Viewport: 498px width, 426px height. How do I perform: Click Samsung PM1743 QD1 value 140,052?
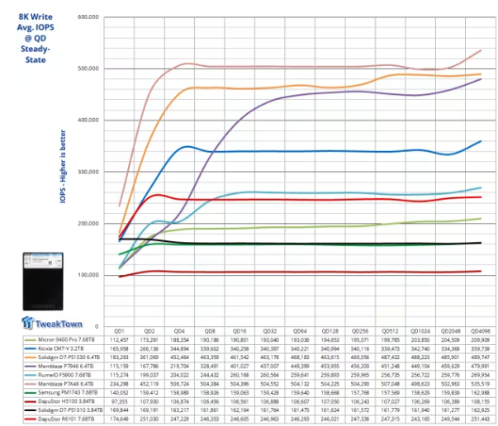pyautogui.click(x=119, y=393)
